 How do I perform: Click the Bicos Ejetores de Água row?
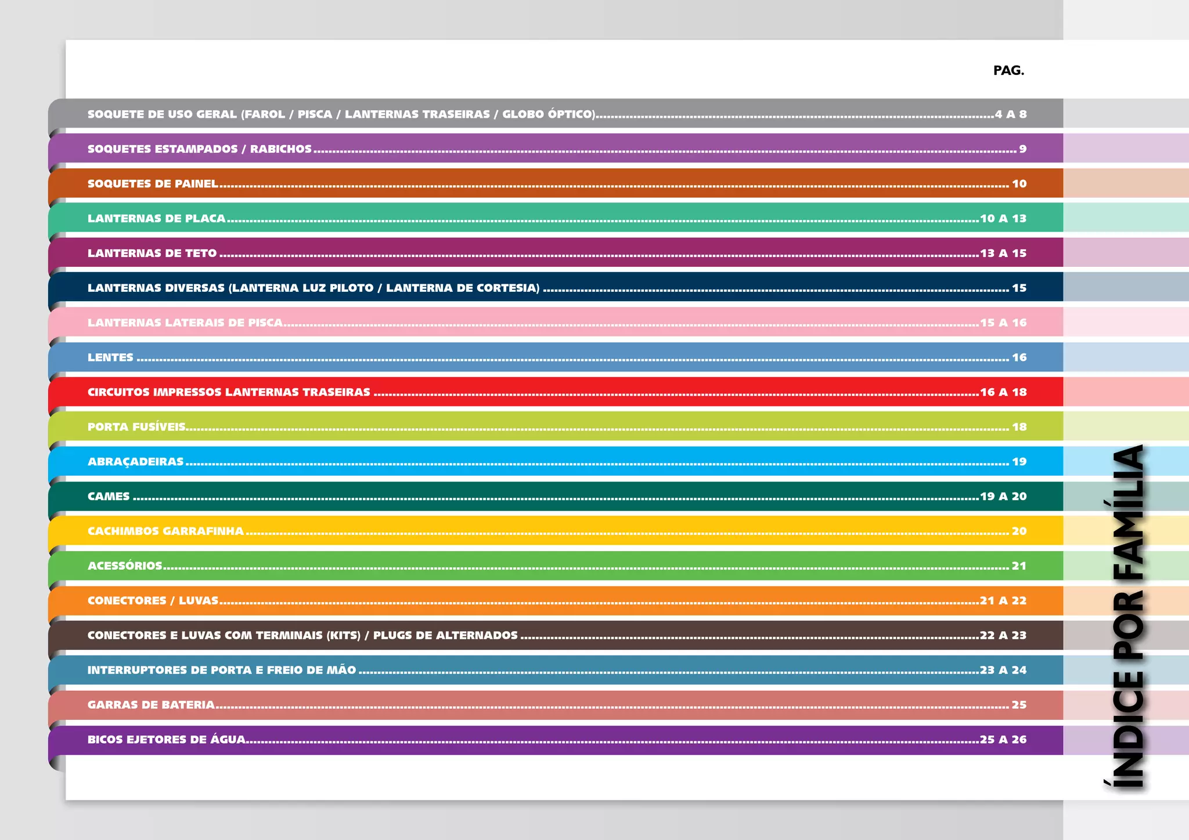(x=166, y=740)
